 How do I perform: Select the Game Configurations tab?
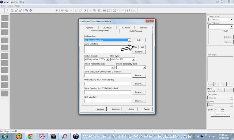pos(101,31)
